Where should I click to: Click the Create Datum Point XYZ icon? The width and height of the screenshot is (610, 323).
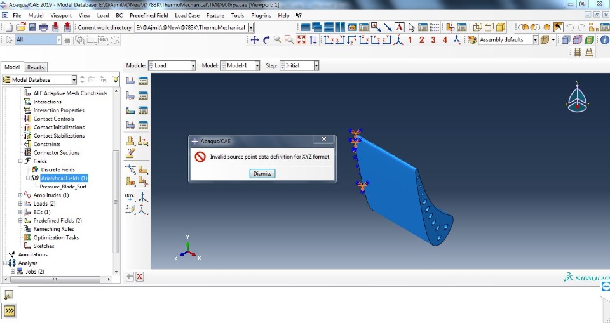tap(130, 197)
